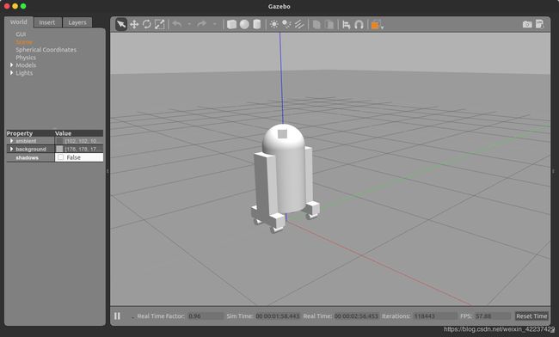Screen dimensions: 559x337
Task: Select the translate mode tool
Action: coord(134,24)
